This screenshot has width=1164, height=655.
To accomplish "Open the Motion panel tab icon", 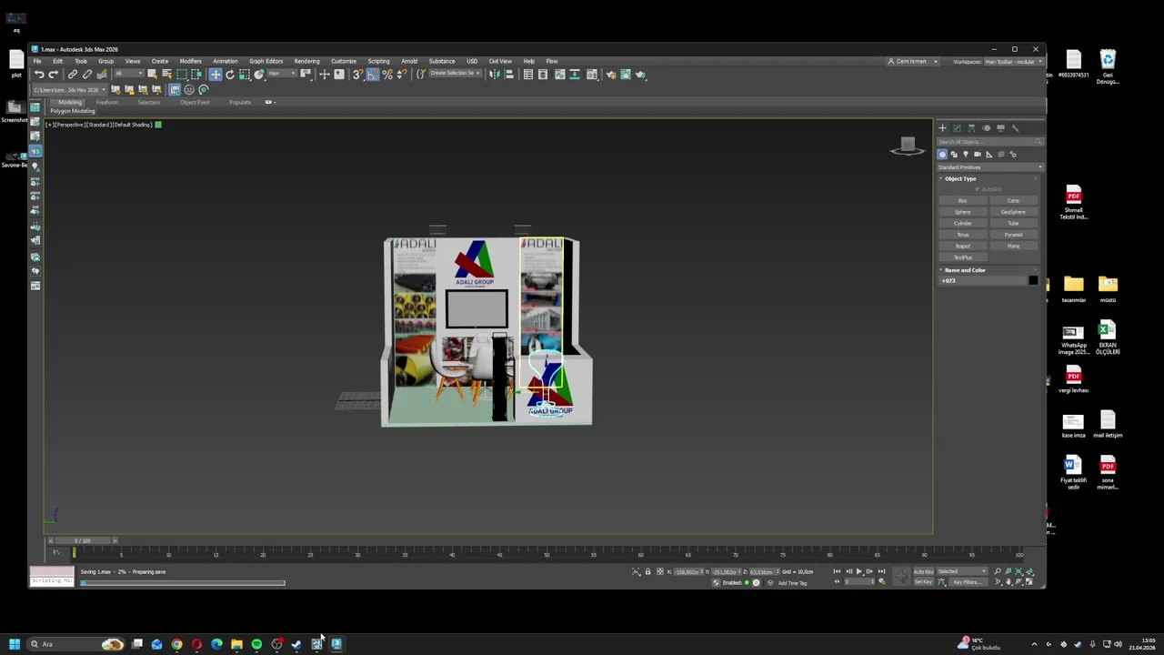I will [986, 128].
